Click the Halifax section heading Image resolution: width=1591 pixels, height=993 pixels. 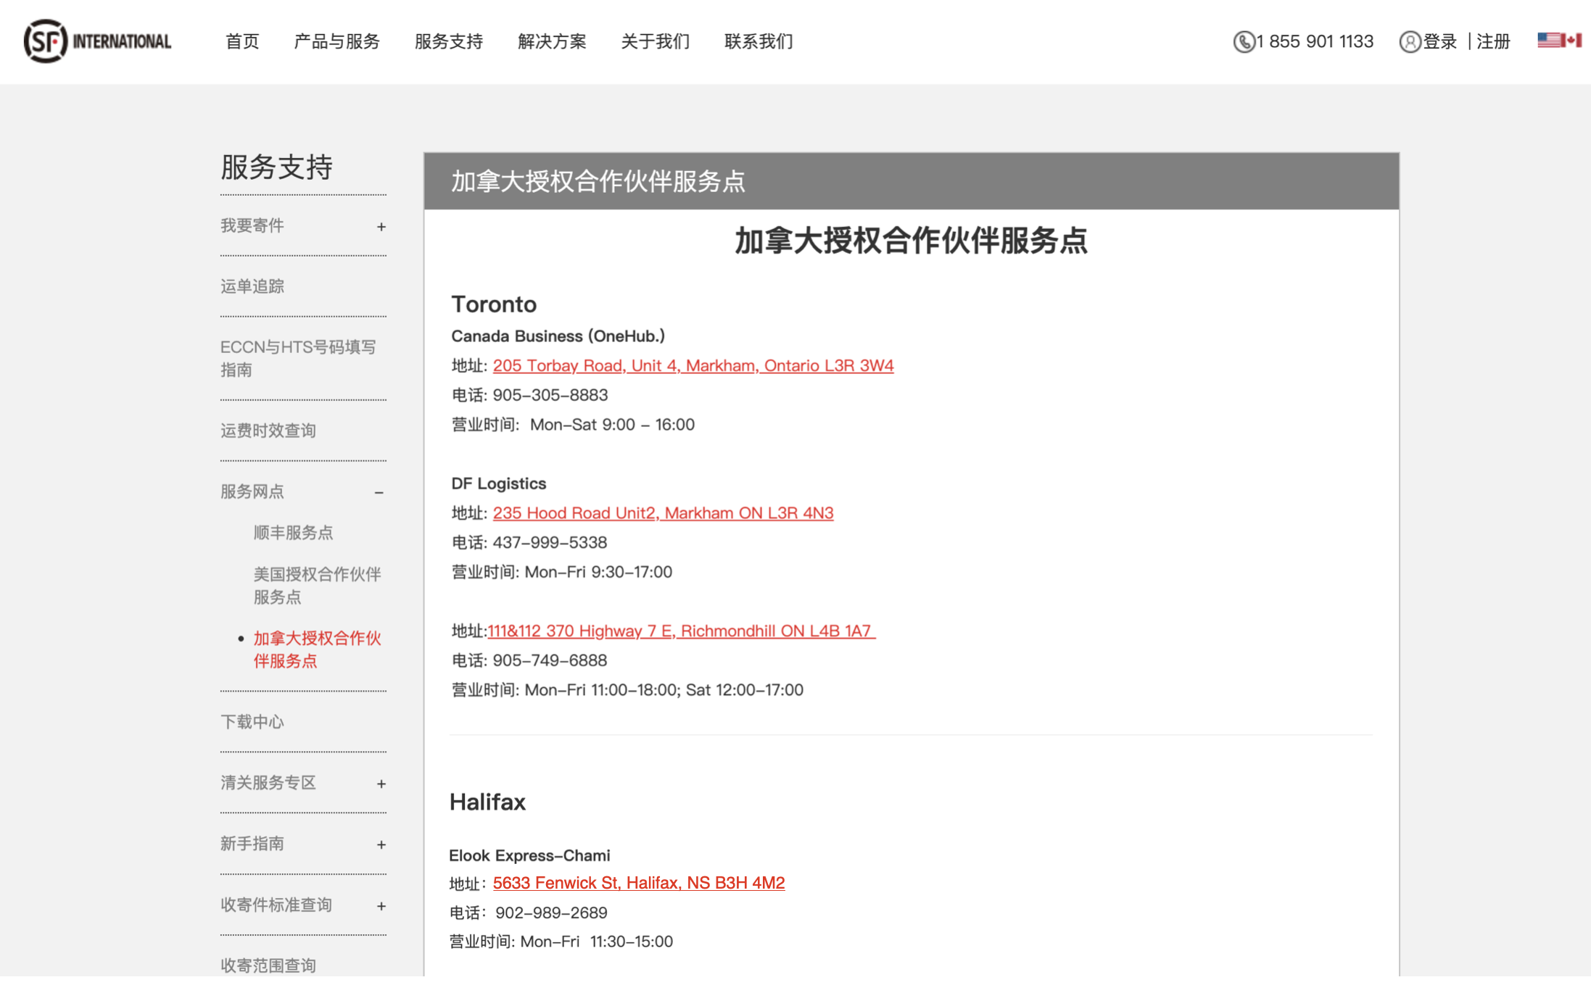coord(487,802)
